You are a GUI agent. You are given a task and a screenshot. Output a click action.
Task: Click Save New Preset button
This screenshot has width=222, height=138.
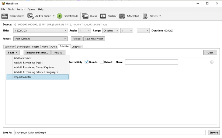point(94,39)
